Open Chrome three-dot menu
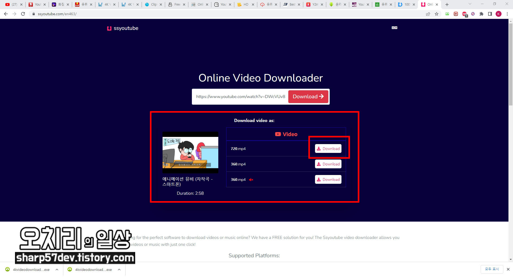This screenshot has width=513, height=277. (507, 14)
